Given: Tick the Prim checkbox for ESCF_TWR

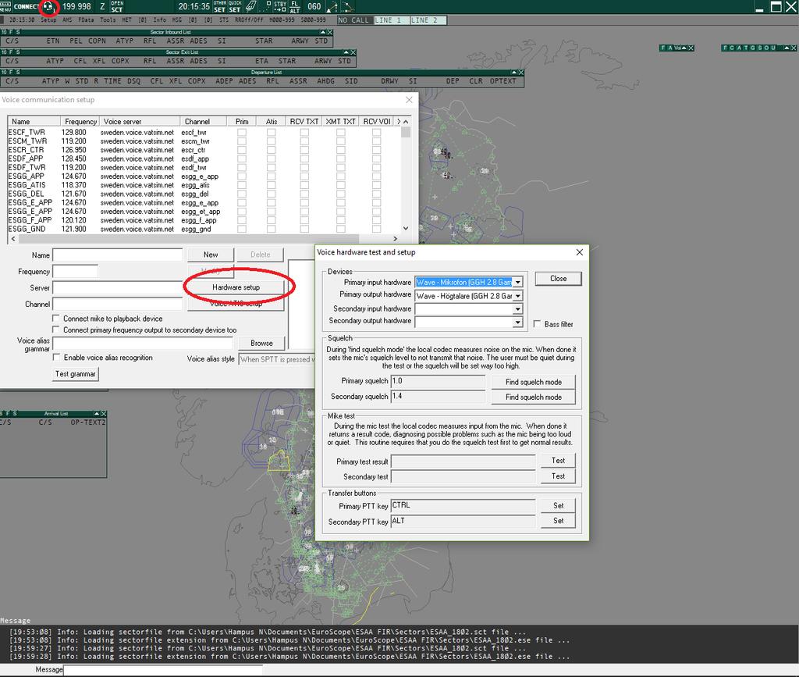Looking at the screenshot, I should click(x=242, y=133).
